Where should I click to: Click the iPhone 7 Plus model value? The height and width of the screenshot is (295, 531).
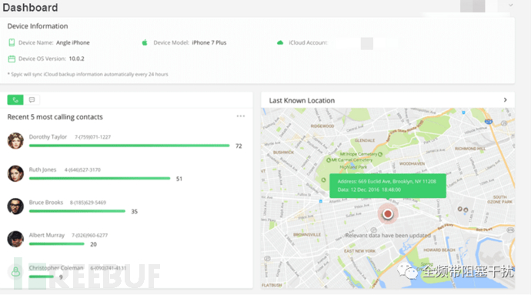coord(209,42)
